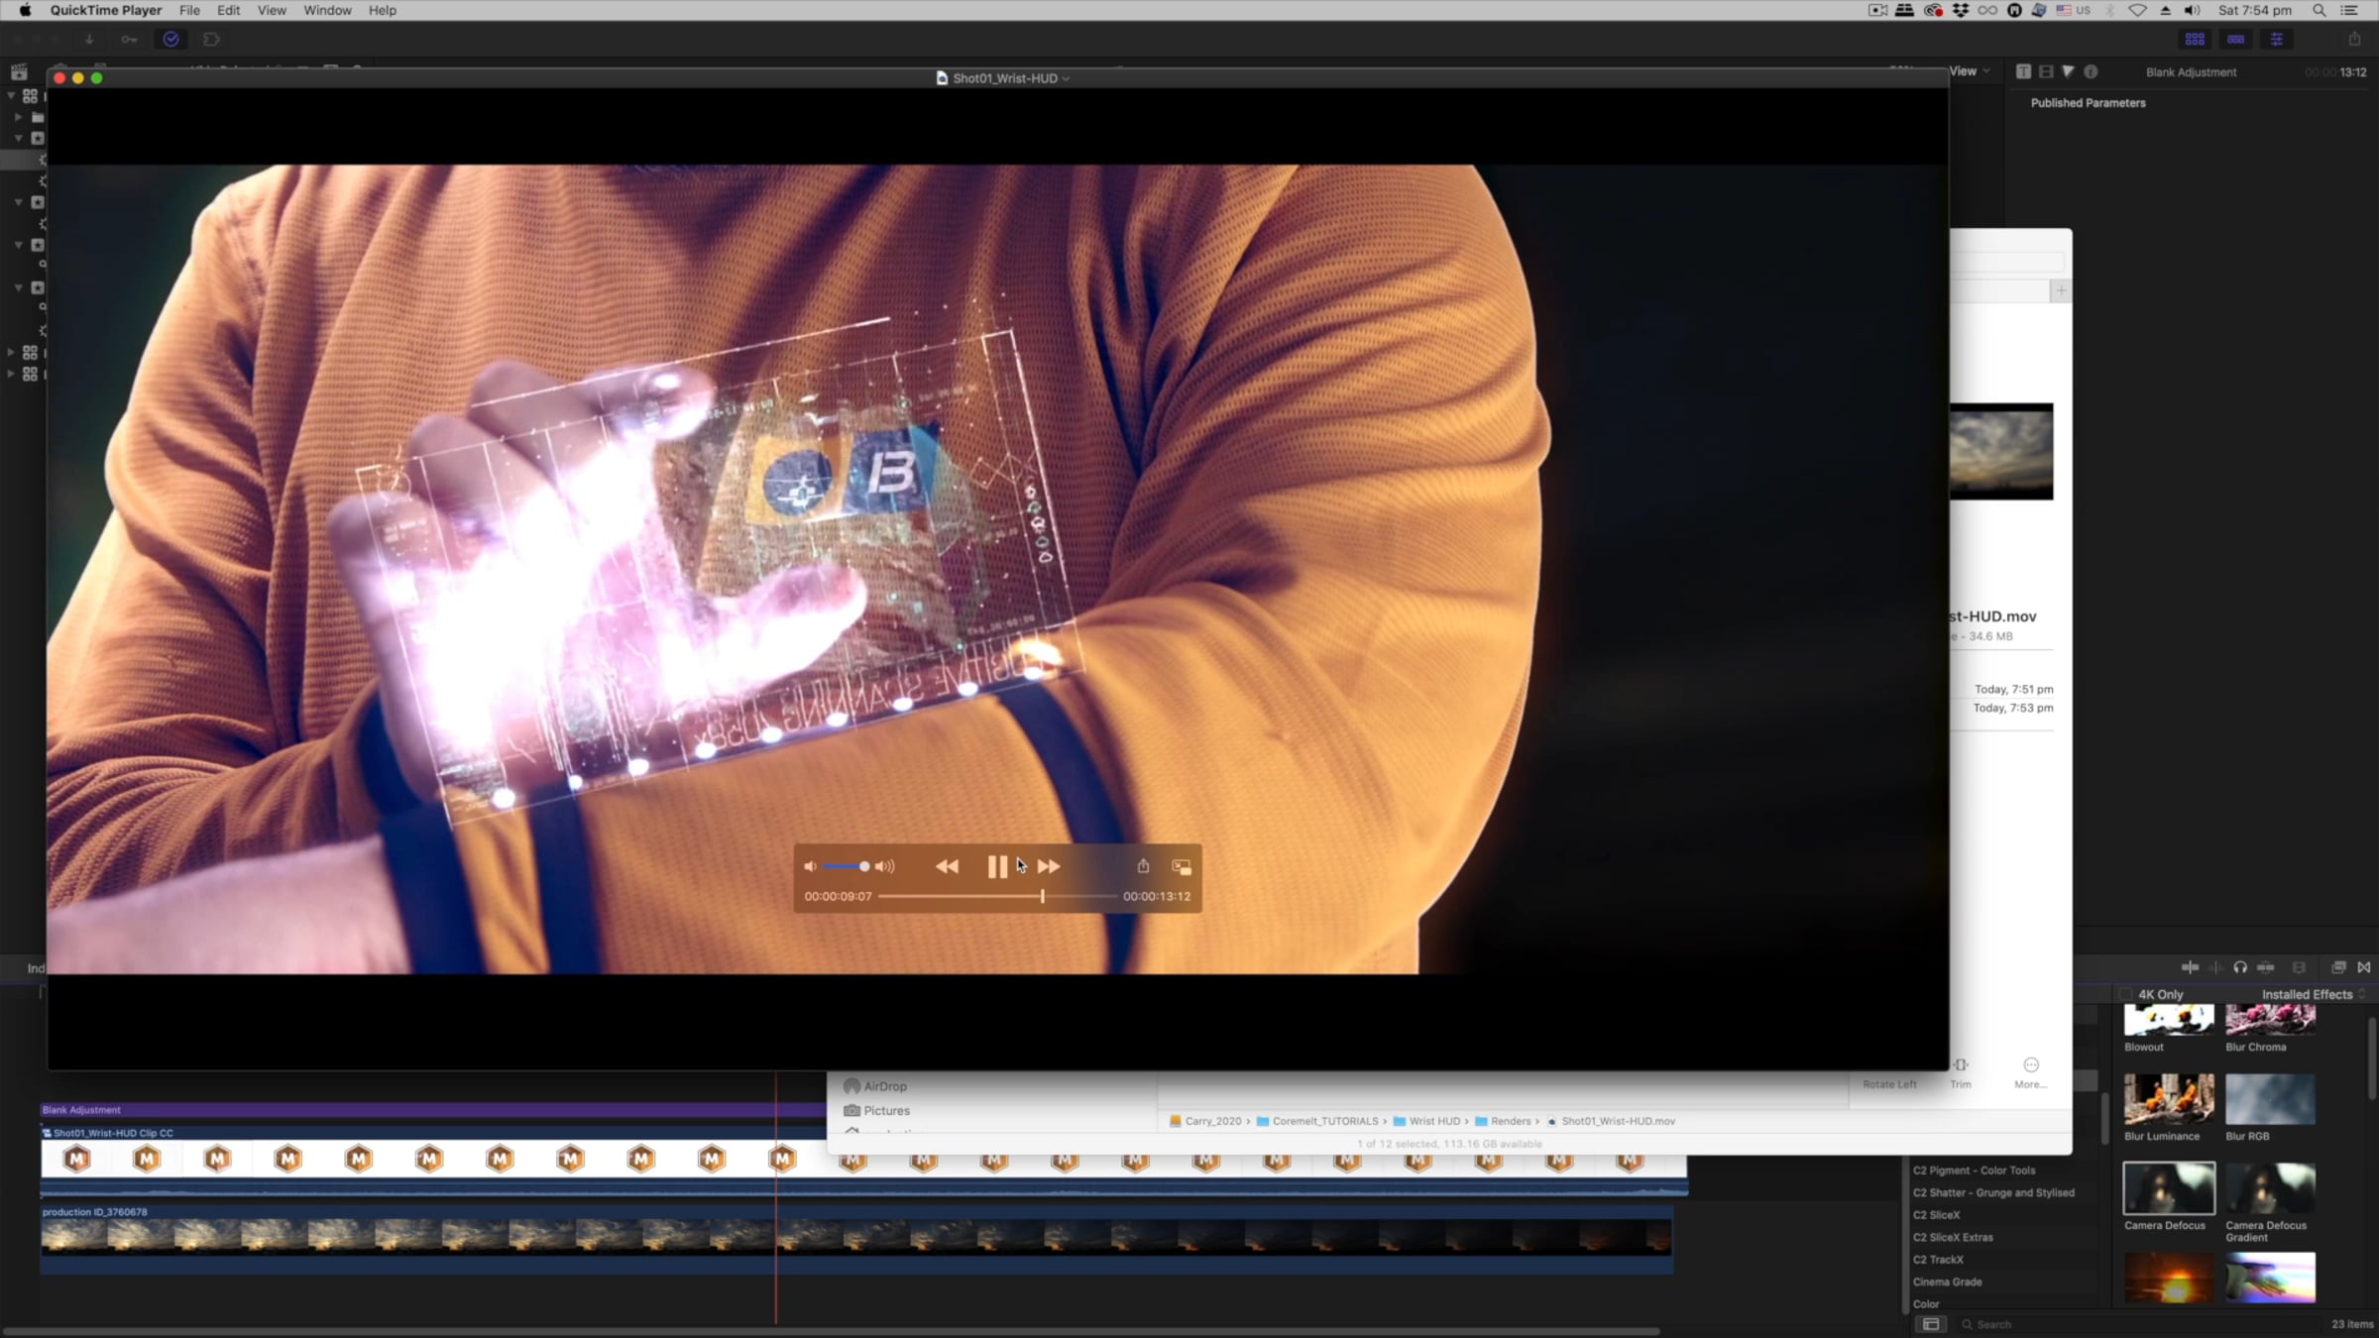This screenshot has height=1338, width=2379.
Task: Open the View menu in the menu bar
Action: click(272, 10)
